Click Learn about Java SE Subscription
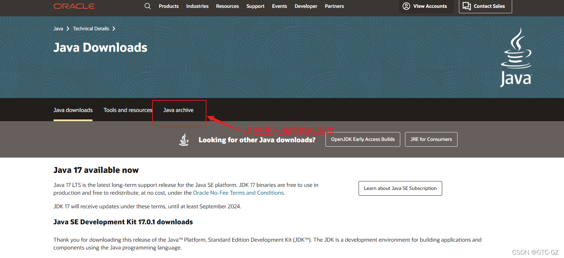 (400, 188)
